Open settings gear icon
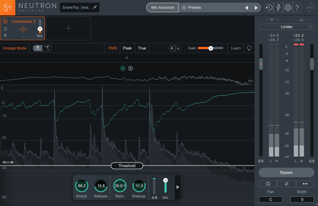318x206 pixels. click(288, 8)
